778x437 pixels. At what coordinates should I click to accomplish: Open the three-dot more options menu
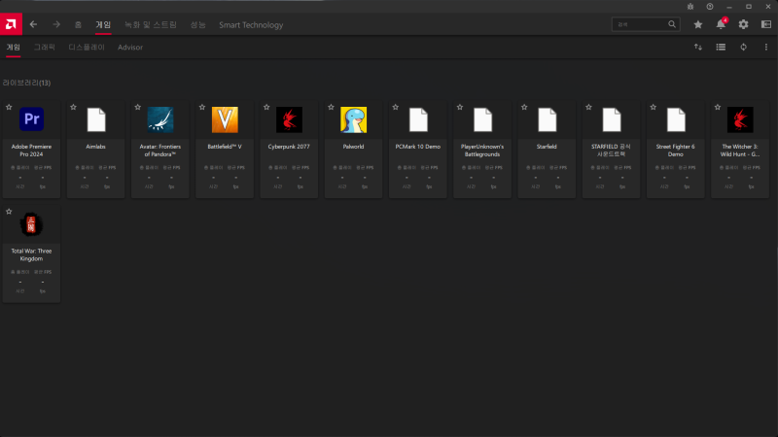pyautogui.click(x=766, y=47)
